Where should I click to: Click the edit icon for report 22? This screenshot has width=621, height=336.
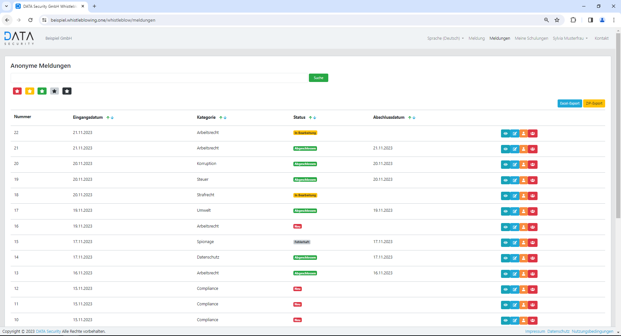[x=515, y=134]
